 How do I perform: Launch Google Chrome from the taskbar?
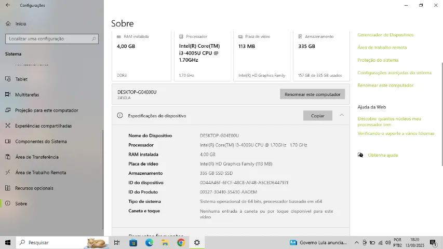pyautogui.click(x=181, y=242)
